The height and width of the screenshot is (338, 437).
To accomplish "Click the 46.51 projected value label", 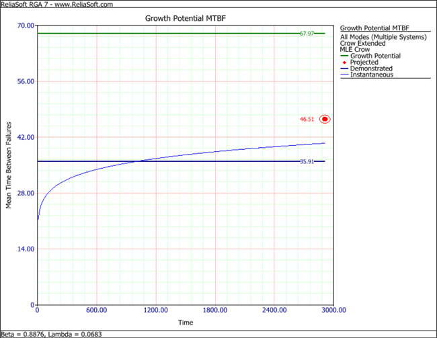I will pos(307,120).
